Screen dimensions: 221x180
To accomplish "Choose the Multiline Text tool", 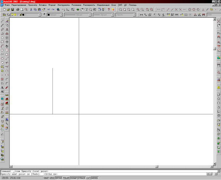I will pyautogui.click(x=2, y=88).
